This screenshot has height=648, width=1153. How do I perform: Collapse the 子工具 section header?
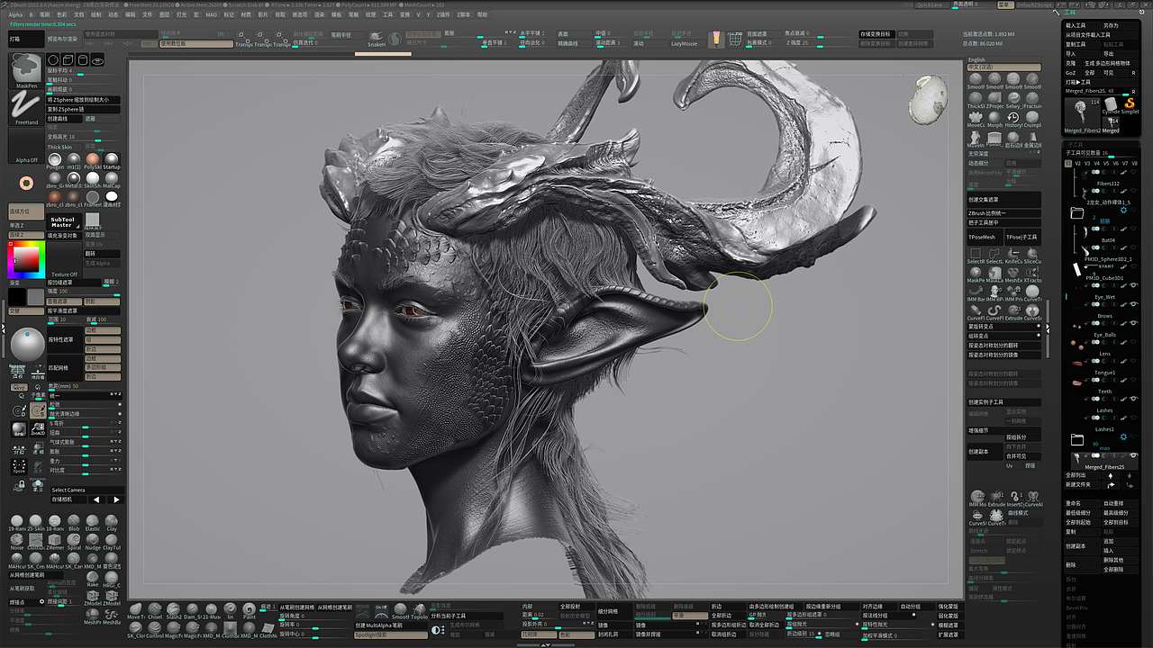[1076, 144]
